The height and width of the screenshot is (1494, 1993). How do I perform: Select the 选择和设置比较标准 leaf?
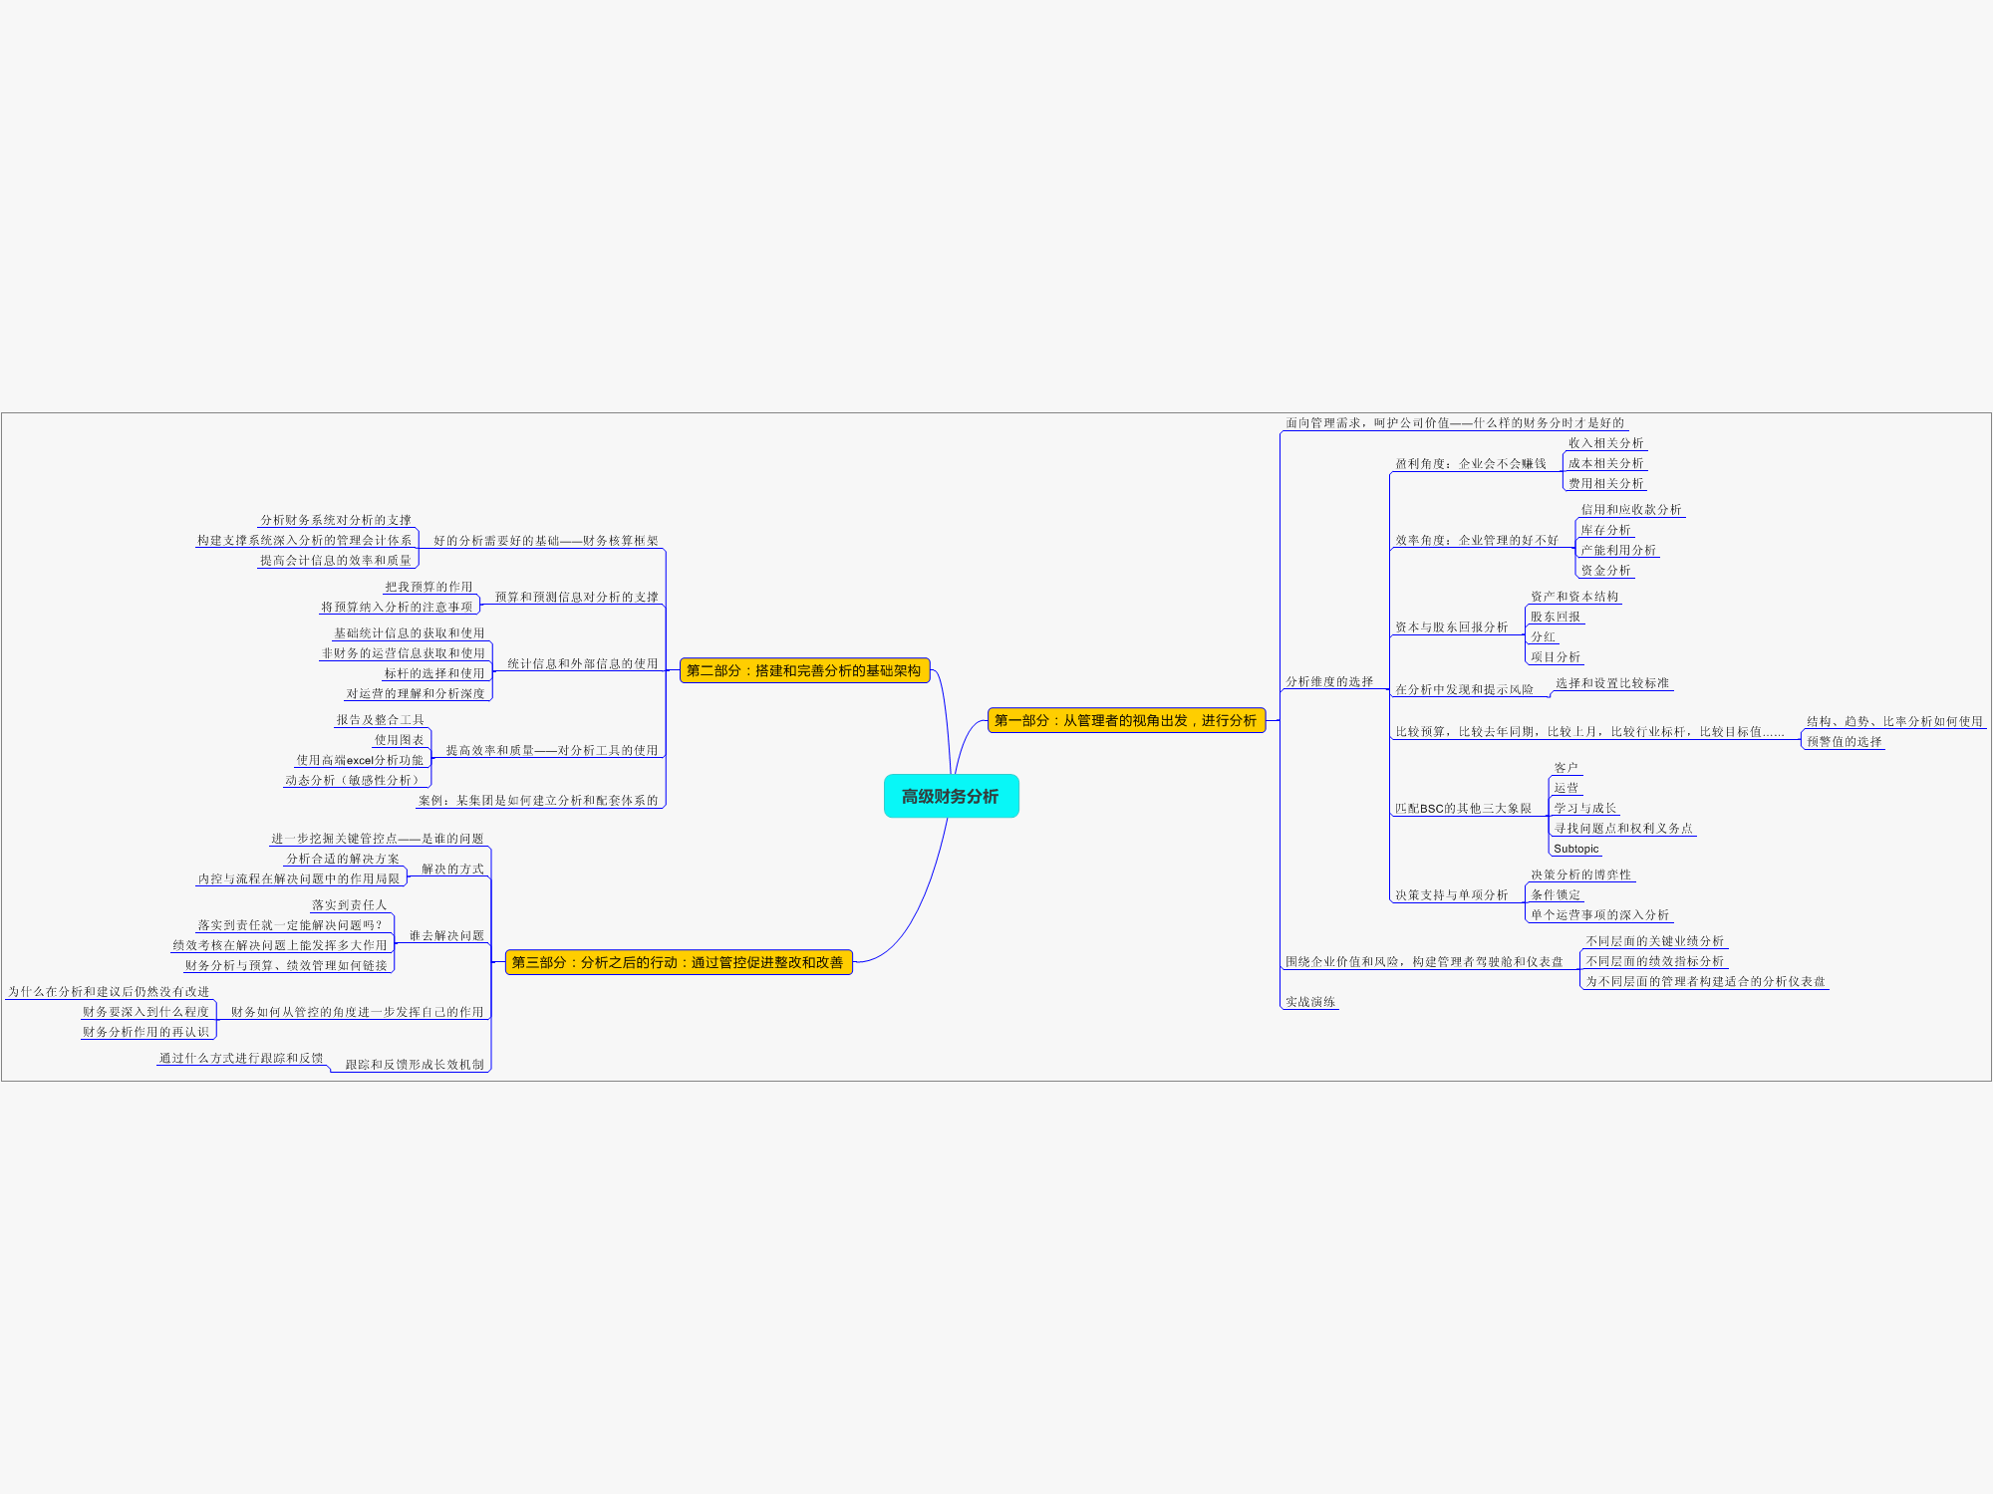pos(1612,683)
